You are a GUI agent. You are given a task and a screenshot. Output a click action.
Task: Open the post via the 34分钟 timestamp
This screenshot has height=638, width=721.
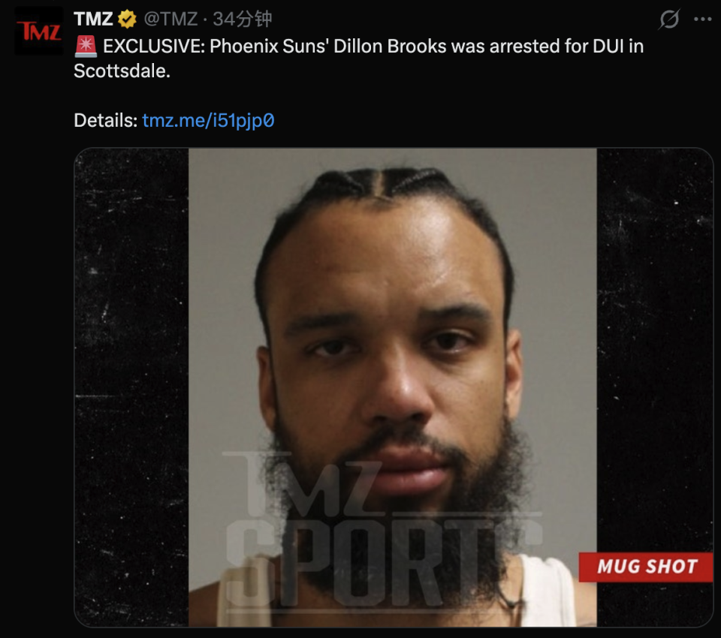243,20
